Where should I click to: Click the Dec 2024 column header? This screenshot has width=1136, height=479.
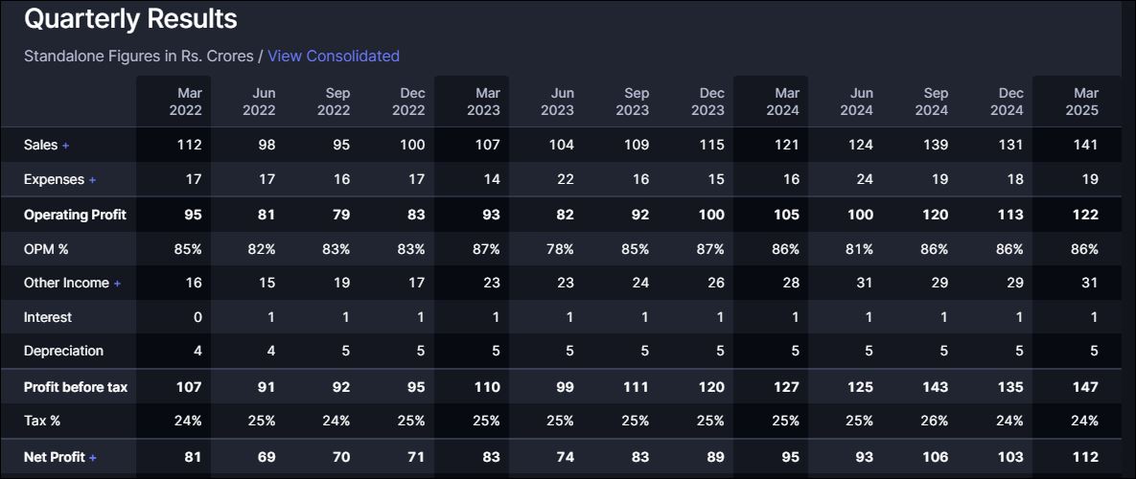1010,102
